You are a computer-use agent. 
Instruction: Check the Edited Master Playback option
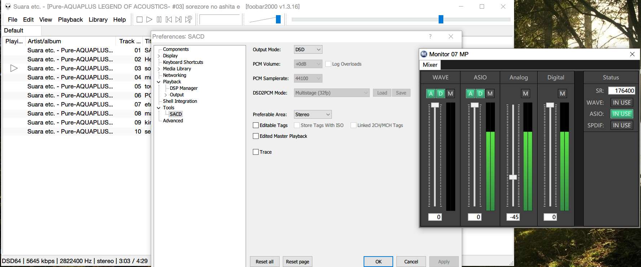256,136
